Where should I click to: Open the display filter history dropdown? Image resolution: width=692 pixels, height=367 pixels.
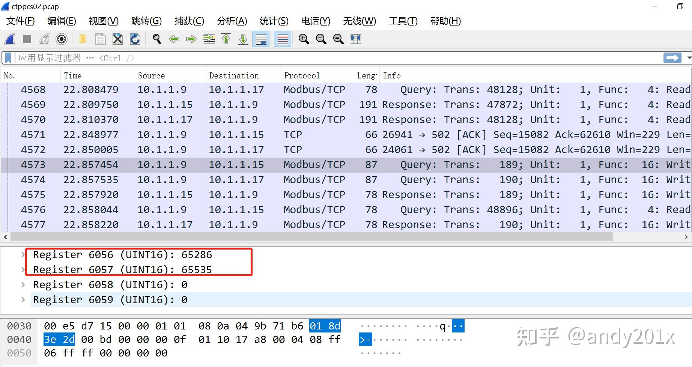pyautogui.click(x=689, y=57)
